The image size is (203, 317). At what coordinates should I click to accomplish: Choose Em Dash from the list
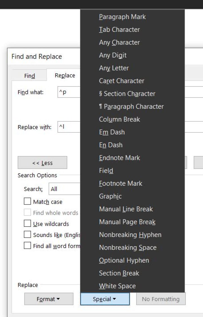tap(112, 132)
